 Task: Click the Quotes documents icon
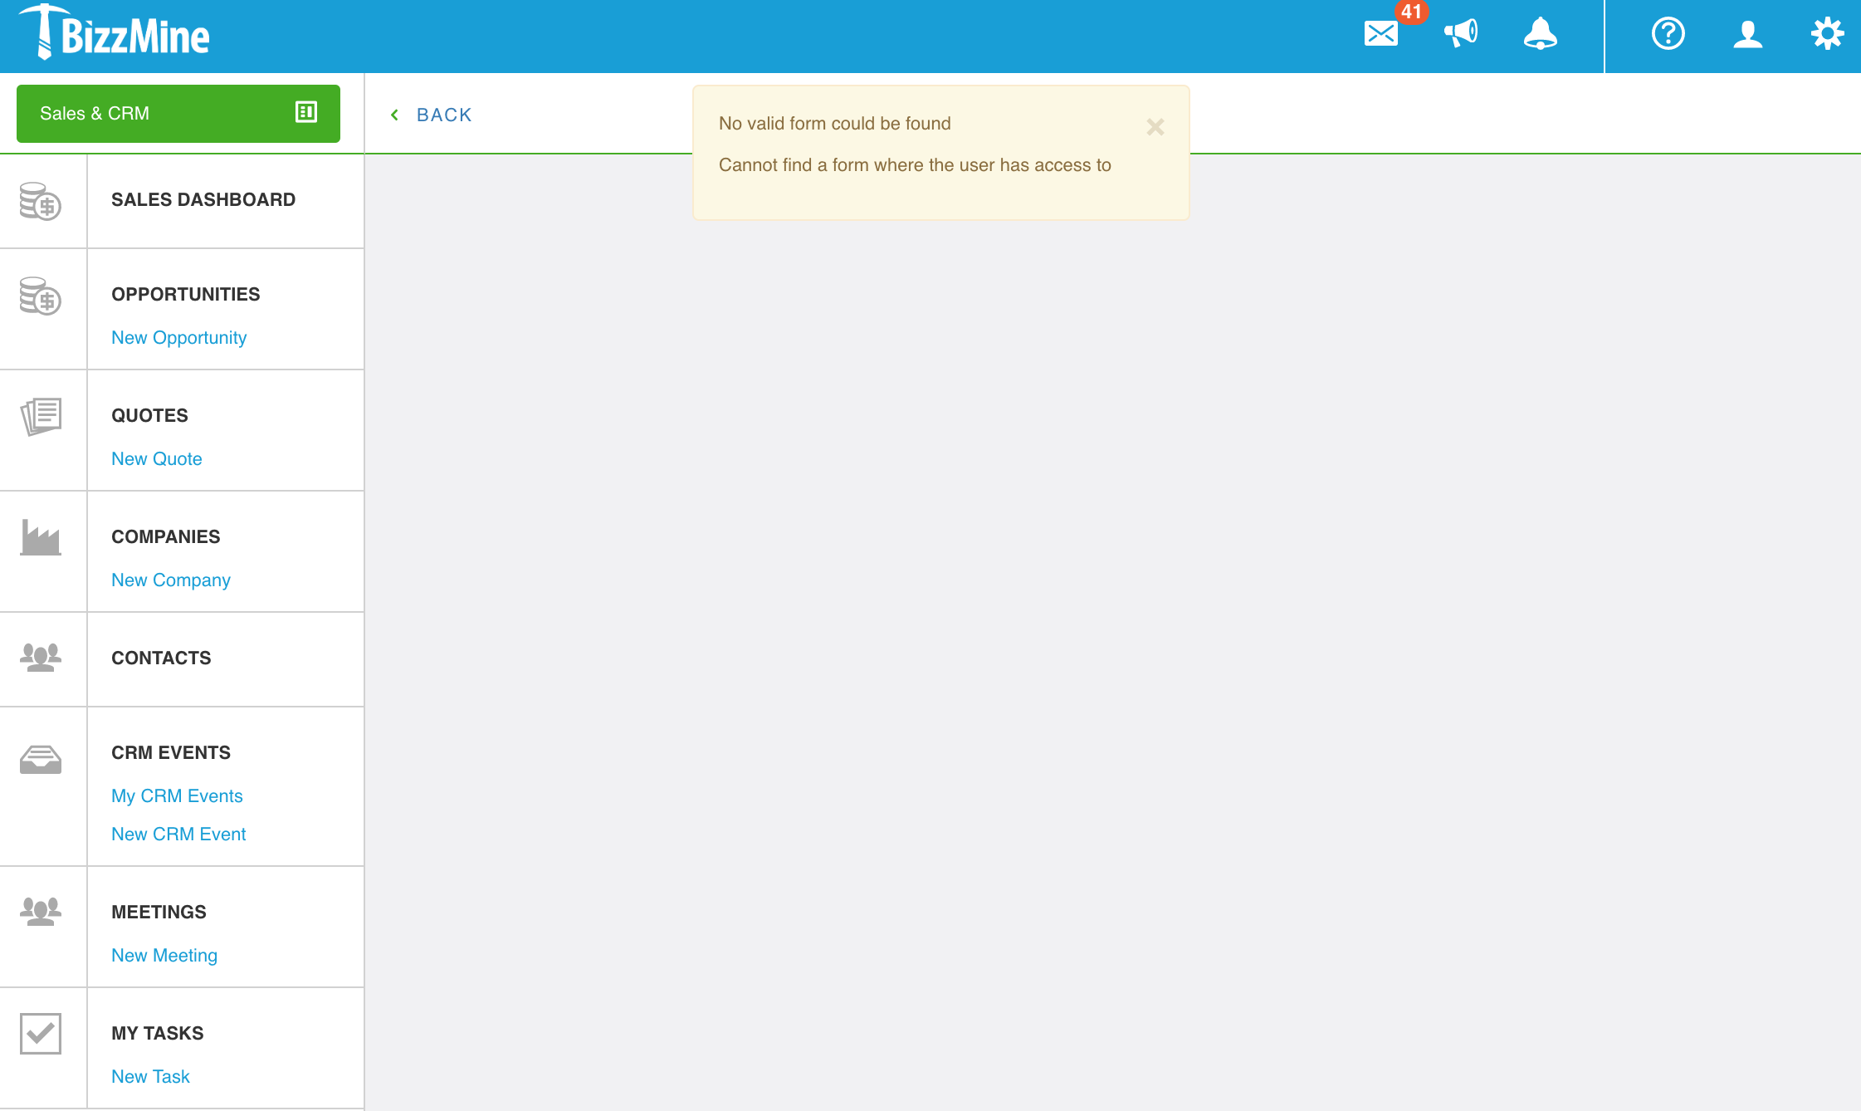[41, 417]
